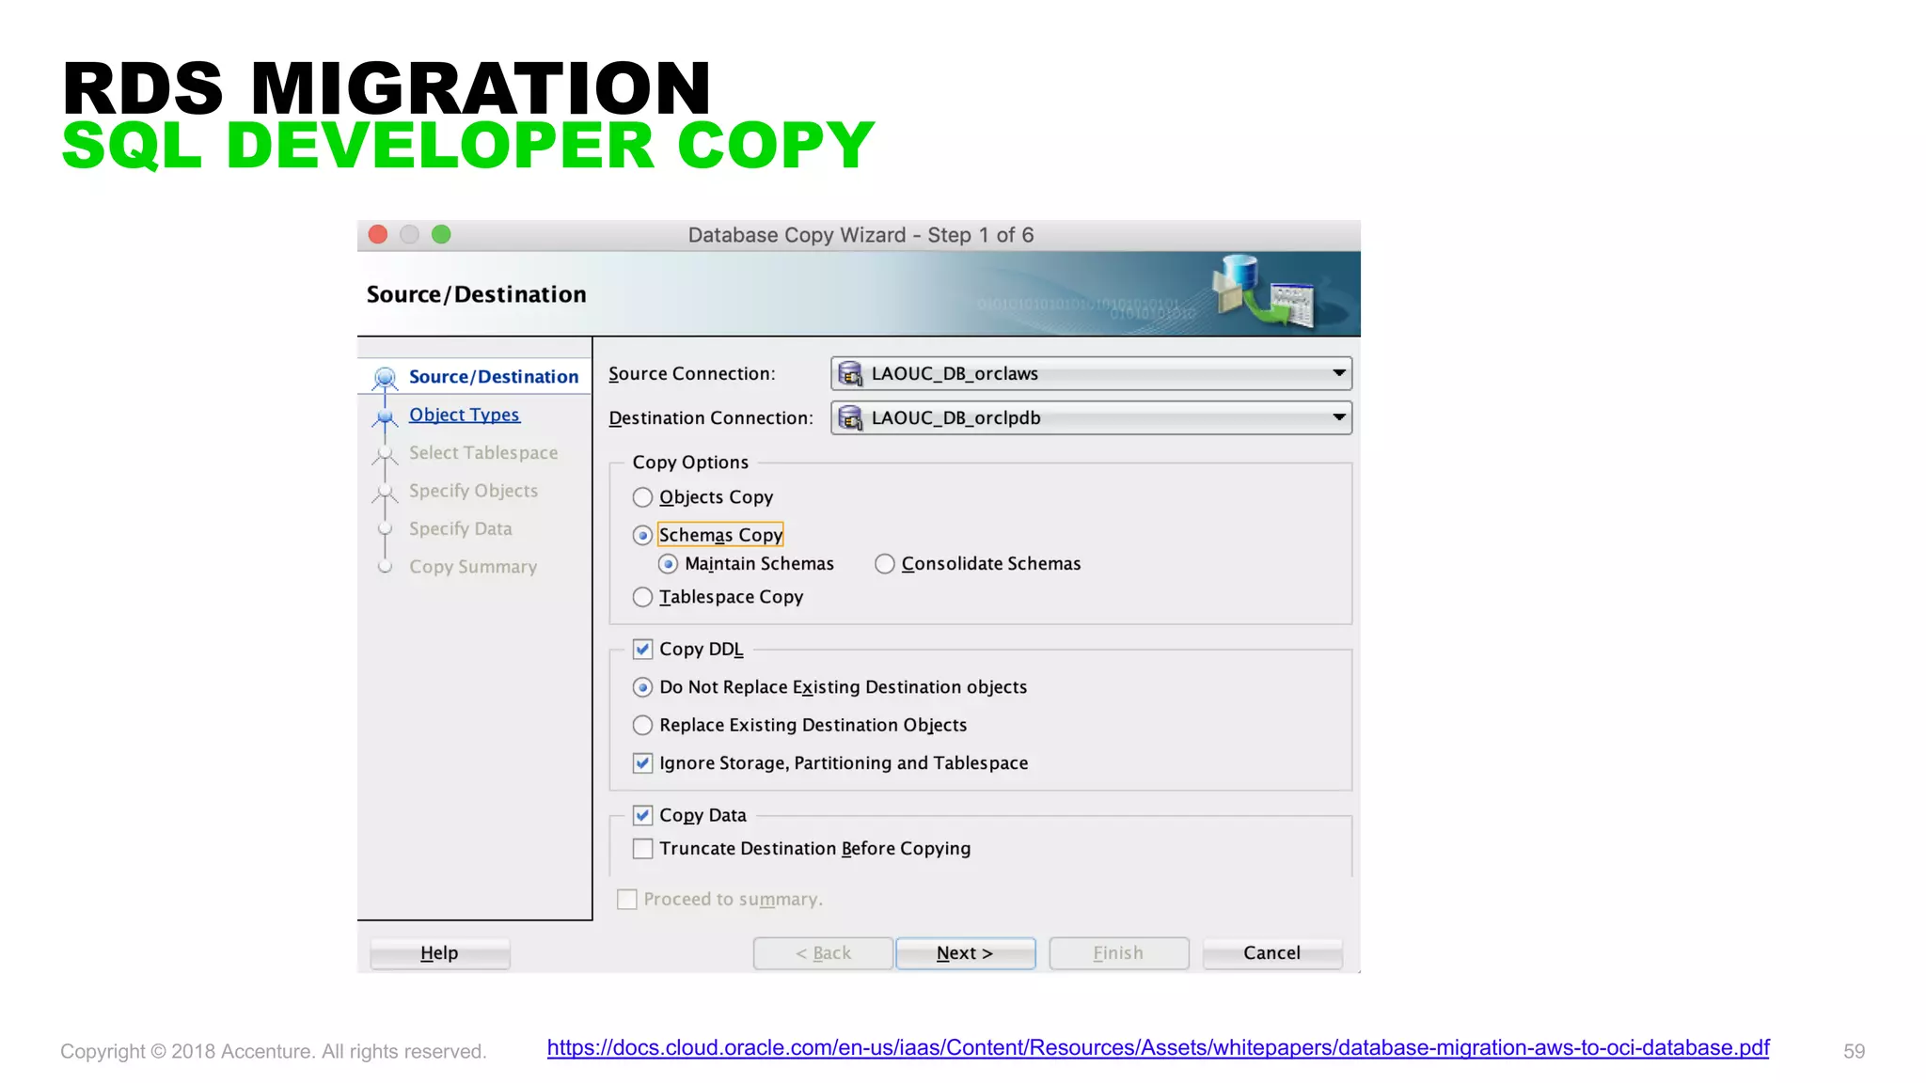Select the Objects Copy radio button
Image resolution: width=1926 pixels, height=1083 pixels.
[642, 497]
